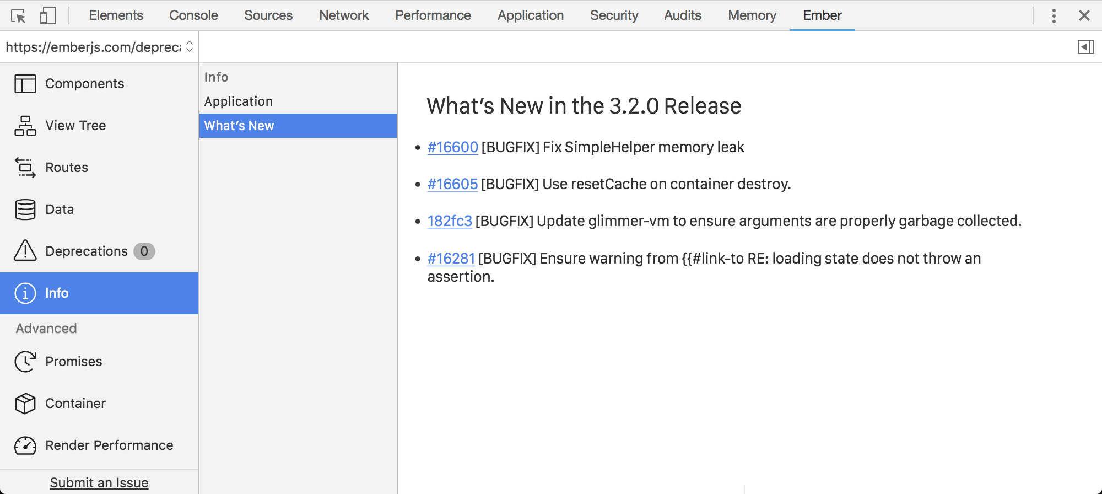Select the Deprecations label
The image size is (1102, 494).
pyautogui.click(x=87, y=251)
